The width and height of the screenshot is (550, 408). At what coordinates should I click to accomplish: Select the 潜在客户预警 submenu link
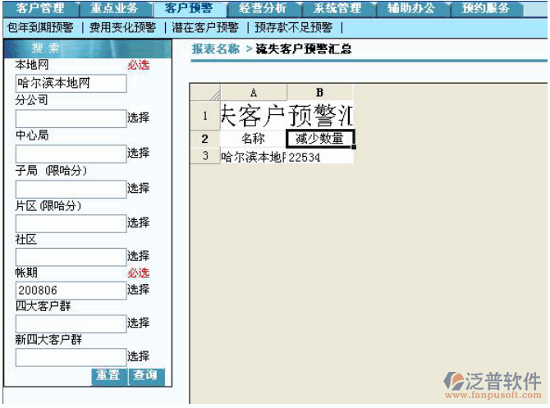point(205,27)
